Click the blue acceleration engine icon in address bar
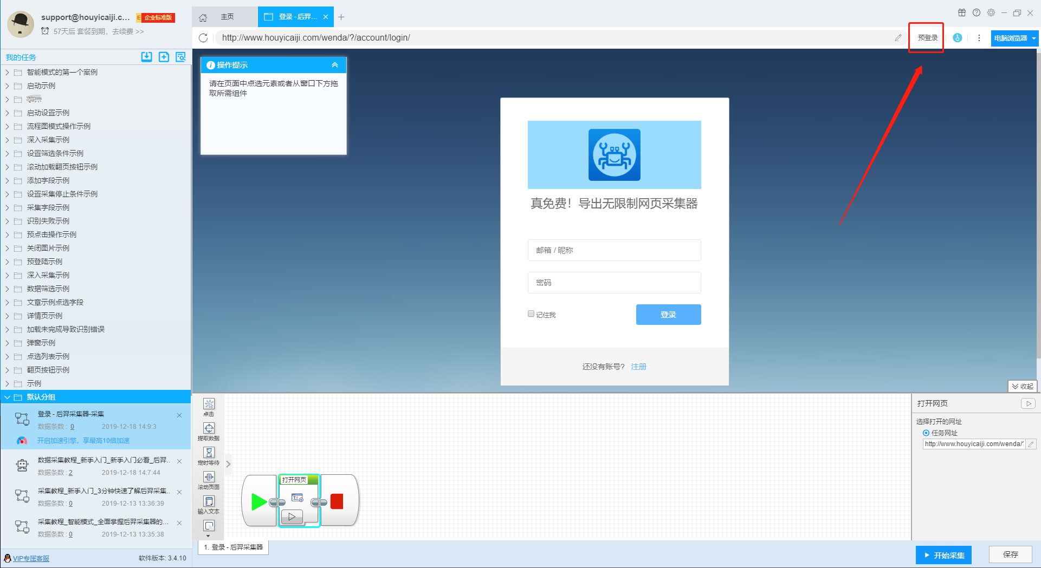The image size is (1041, 568). [958, 38]
